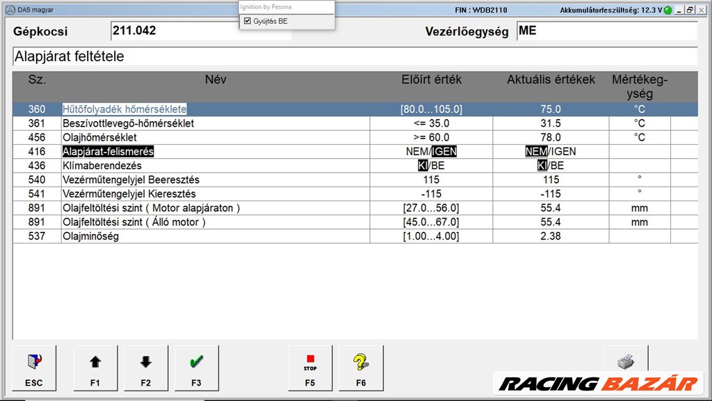Click the green battery voltage status indicator

point(667,10)
